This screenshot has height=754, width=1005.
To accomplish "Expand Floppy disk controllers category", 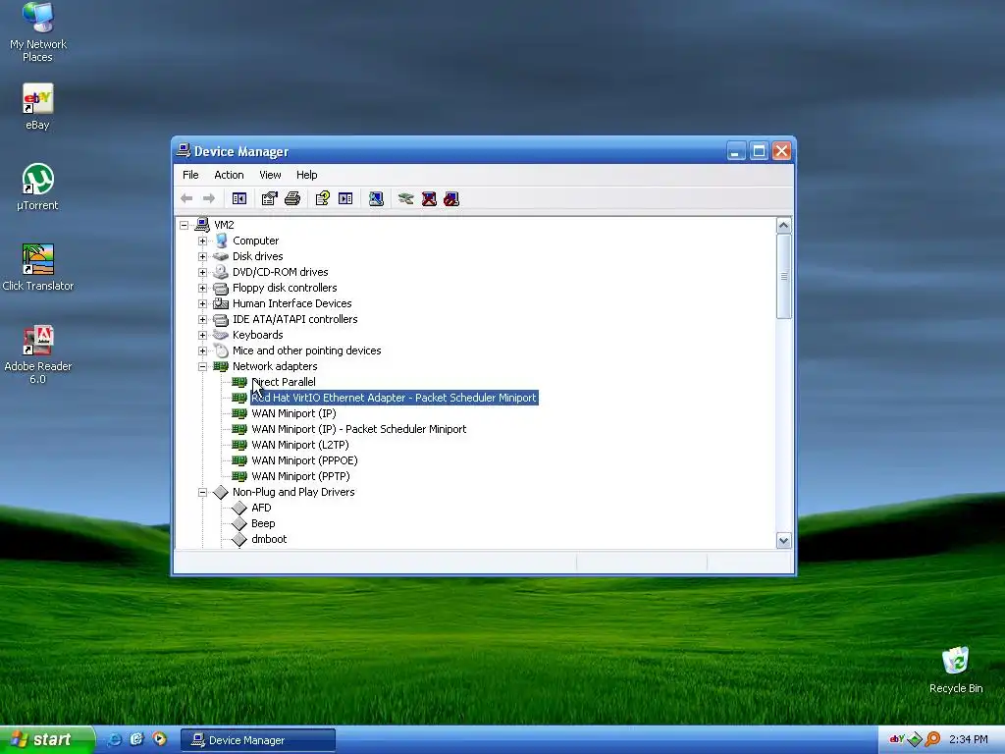I will pyautogui.click(x=202, y=288).
